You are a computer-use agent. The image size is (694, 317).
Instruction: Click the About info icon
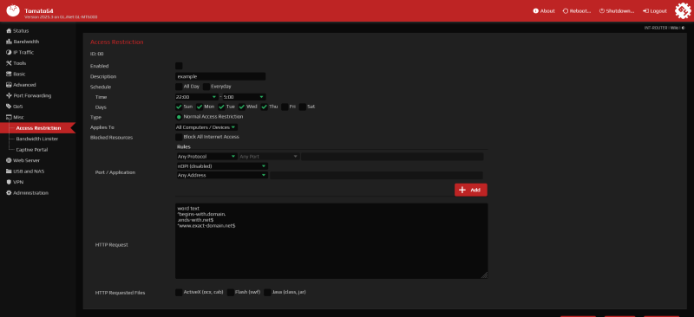click(535, 11)
